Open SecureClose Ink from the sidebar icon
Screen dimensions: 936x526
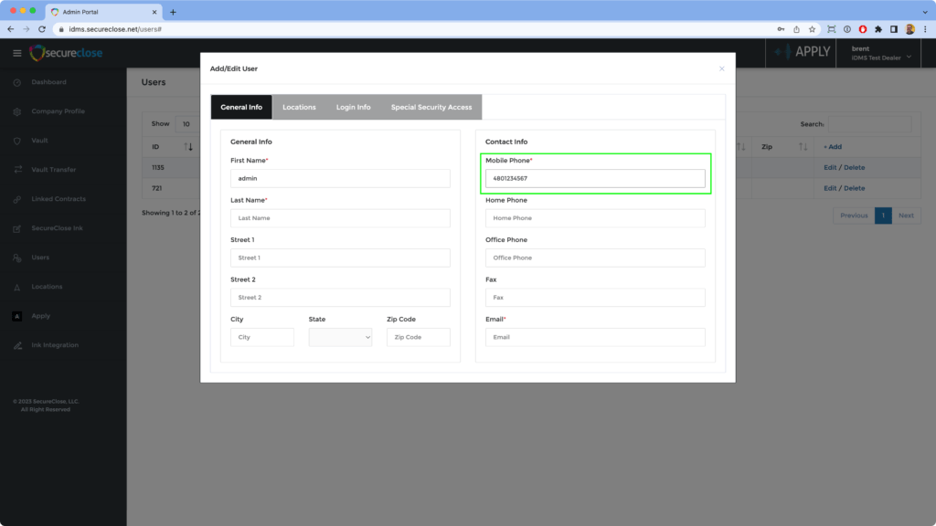(x=17, y=228)
